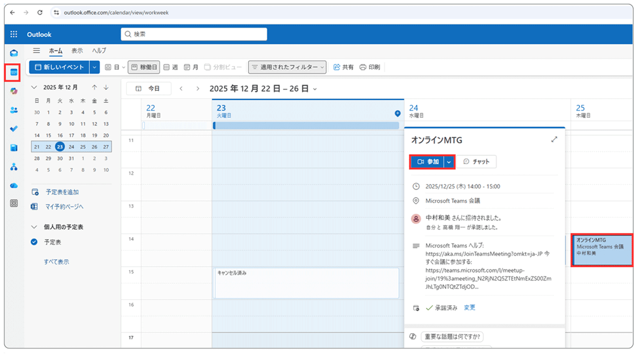Viewport: 638px width, 356px height.
Task: Collapse the 個人用の予定表 section
Action: (x=33, y=226)
